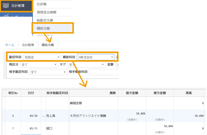
Task: Click transaction number 7
Action: (13, 128)
